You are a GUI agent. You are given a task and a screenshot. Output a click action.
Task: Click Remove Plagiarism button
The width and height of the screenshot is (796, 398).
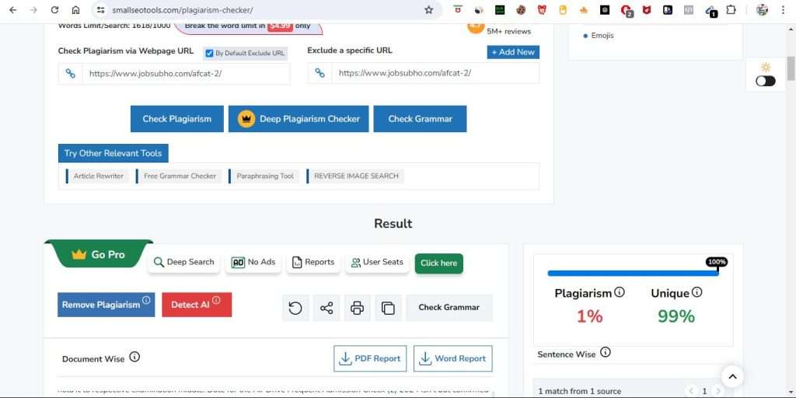(106, 305)
